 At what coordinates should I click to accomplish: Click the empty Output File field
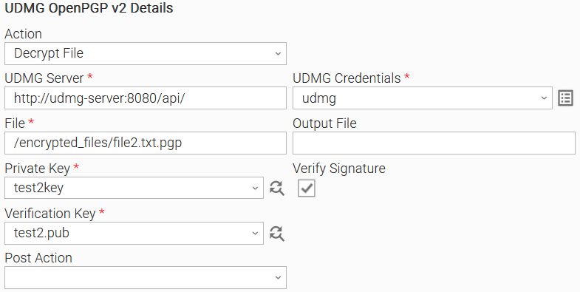pos(434,143)
